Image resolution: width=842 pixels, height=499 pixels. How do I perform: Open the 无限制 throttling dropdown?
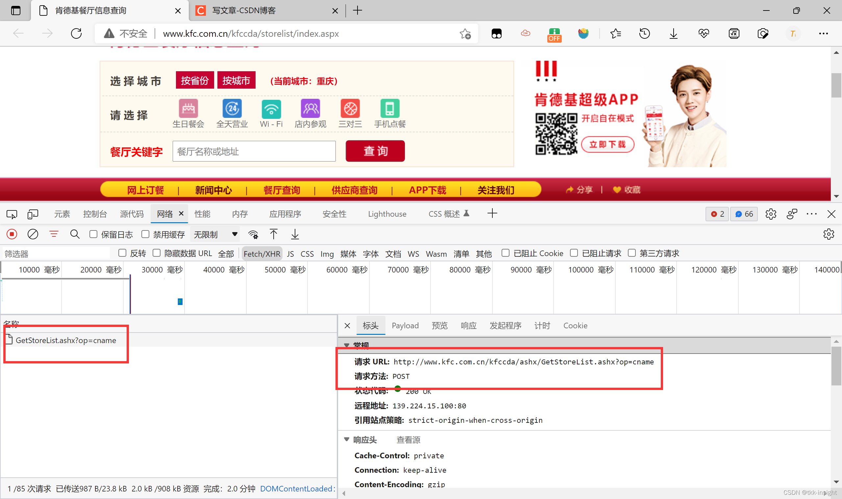point(215,234)
